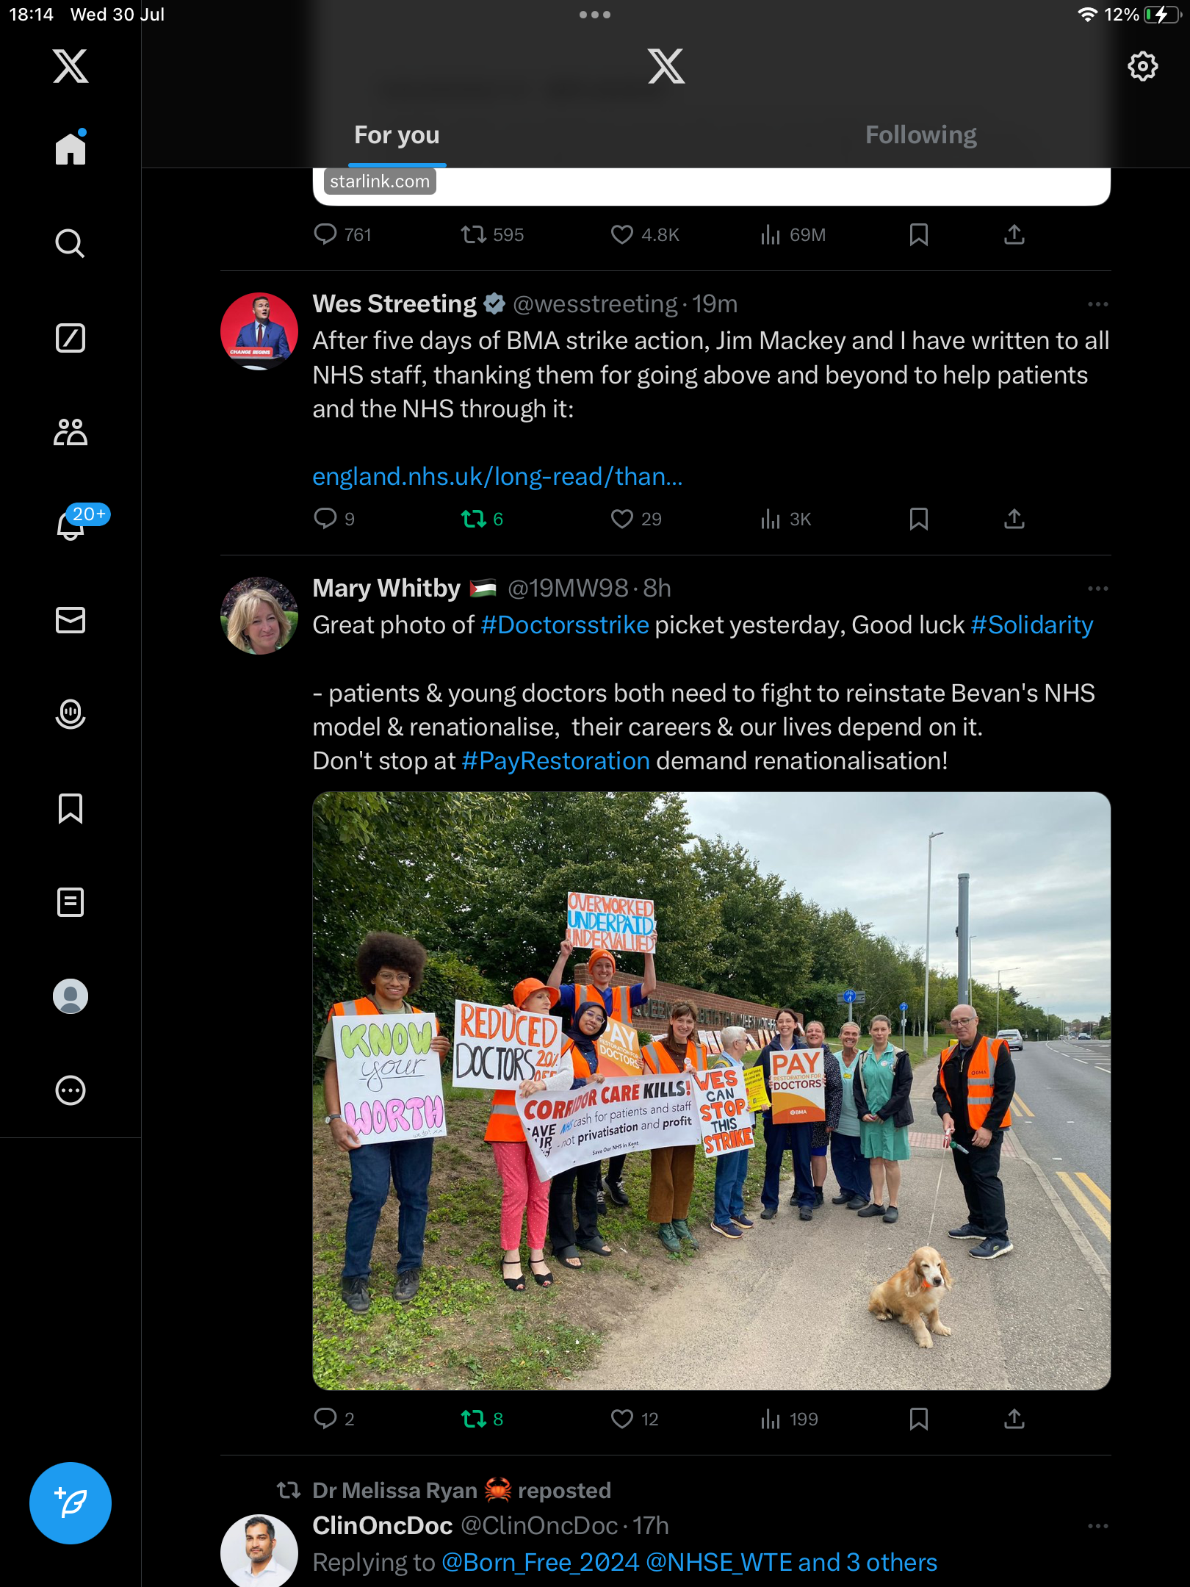Open the Grok icon in the sidebar

(x=70, y=338)
